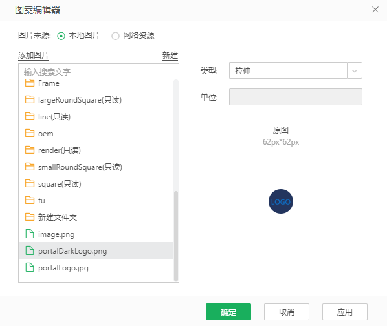Click the 新建 link
The width and height of the screenshot is (387, 326).
click(170, 56)
